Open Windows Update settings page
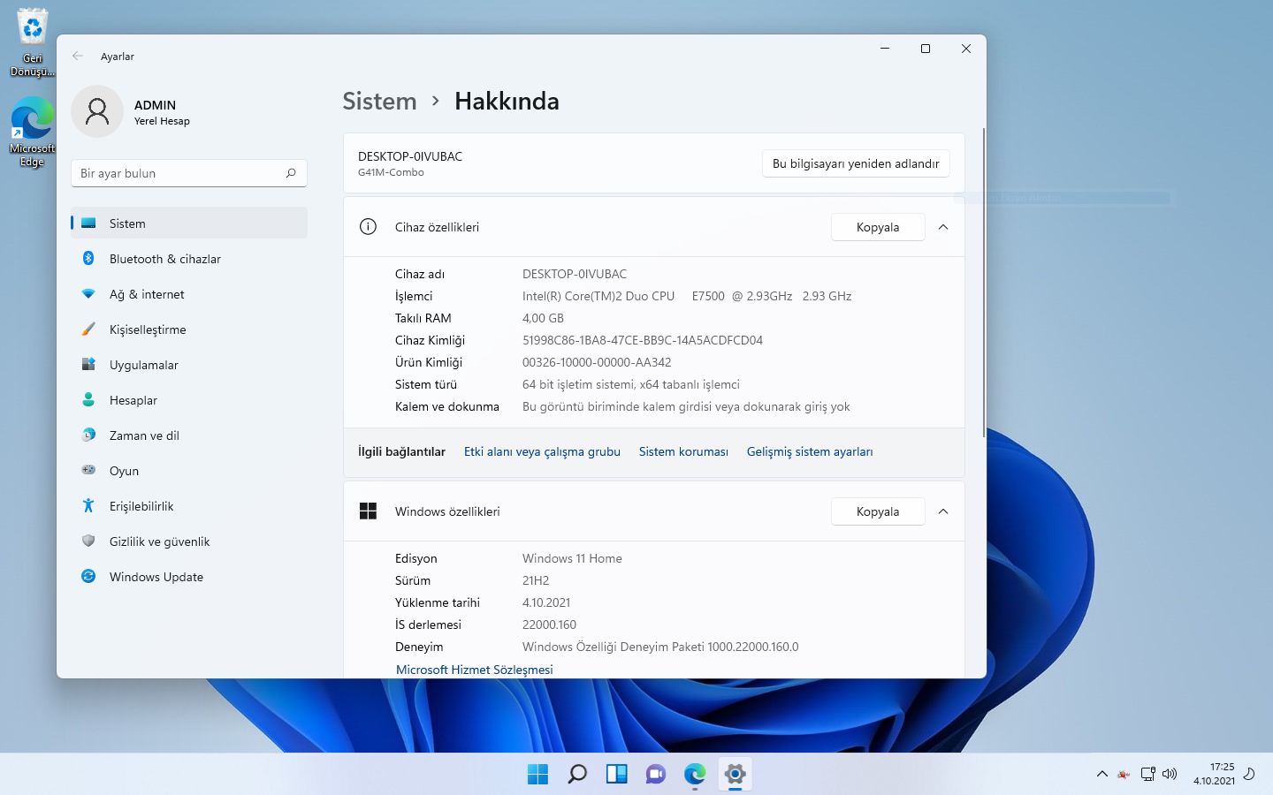Image resolution: width=1273 pixels, height=795 pixels. pos(156,577)
